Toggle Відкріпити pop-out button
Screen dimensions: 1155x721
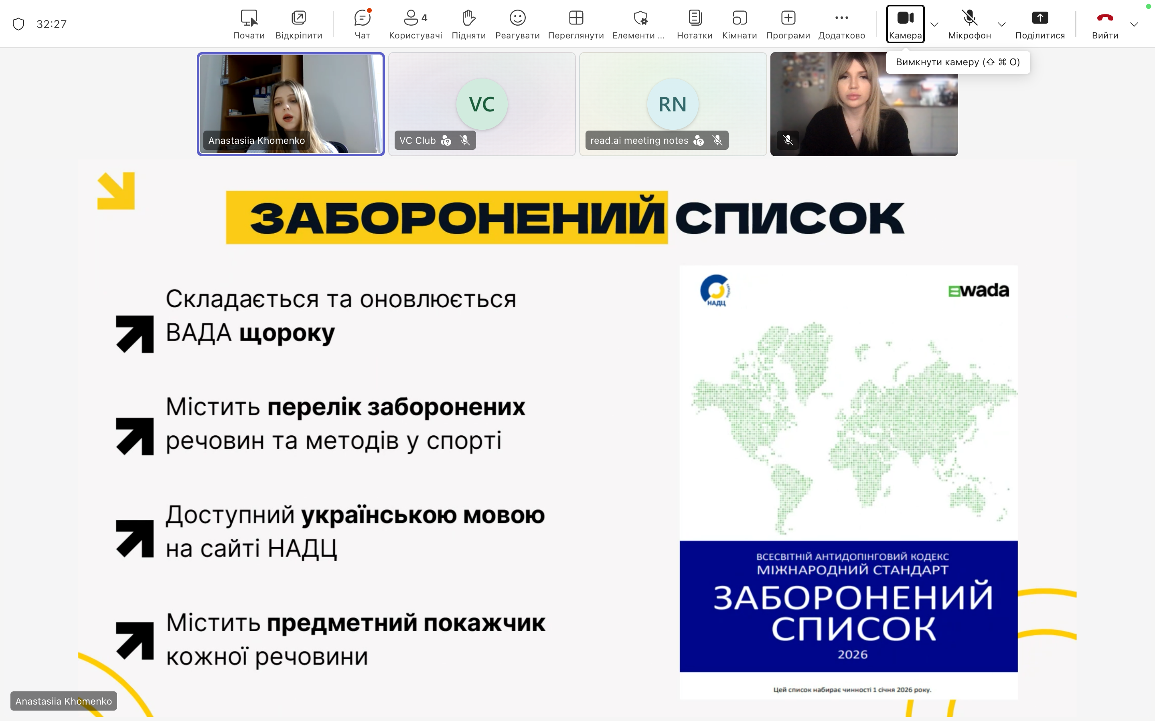pyautogui.click(x=299, y=23)
